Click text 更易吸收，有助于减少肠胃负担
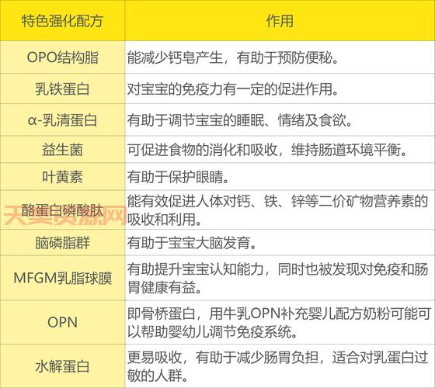This screenshot has height=388, width=435. pyautogui.click(x=223, y=358)
